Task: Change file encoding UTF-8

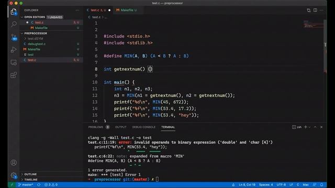Action: pyautogui.click(x=281, y=185)
